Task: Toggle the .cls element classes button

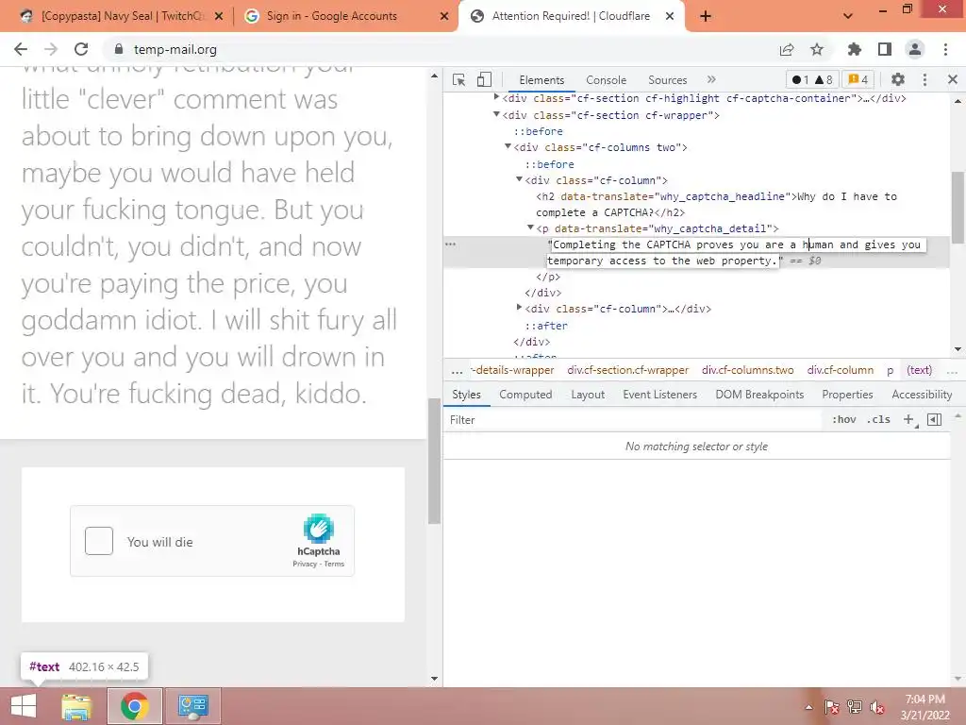Action: tap(878, 420)
